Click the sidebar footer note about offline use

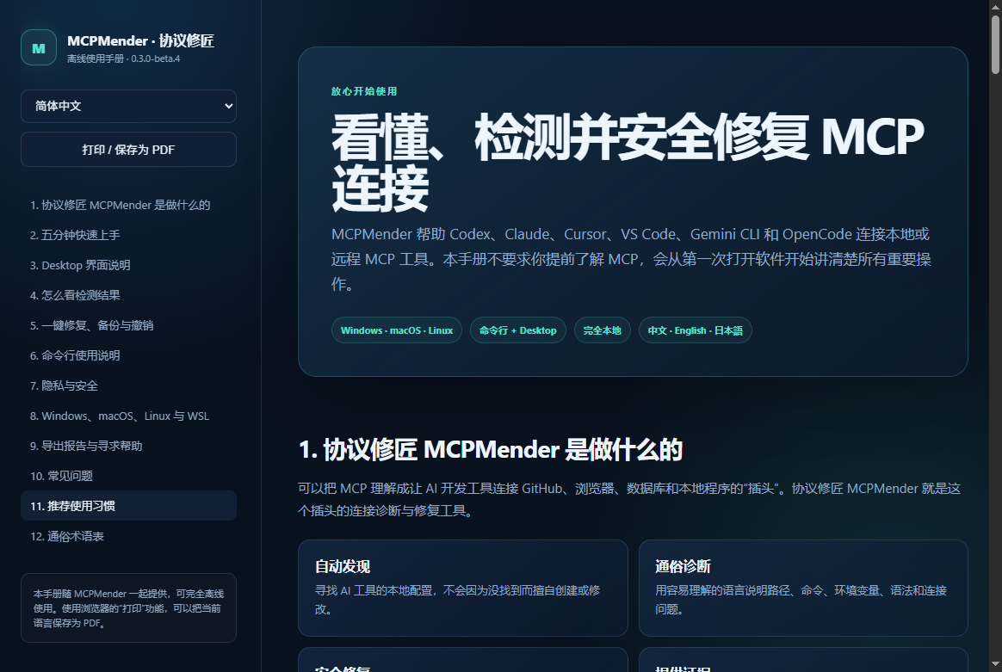[128, 608]
